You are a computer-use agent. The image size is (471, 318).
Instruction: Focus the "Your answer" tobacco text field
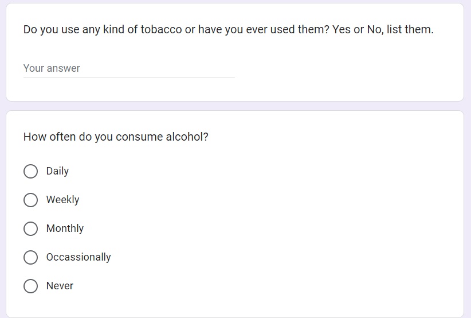pyautogui.click(x=129, y=68)
